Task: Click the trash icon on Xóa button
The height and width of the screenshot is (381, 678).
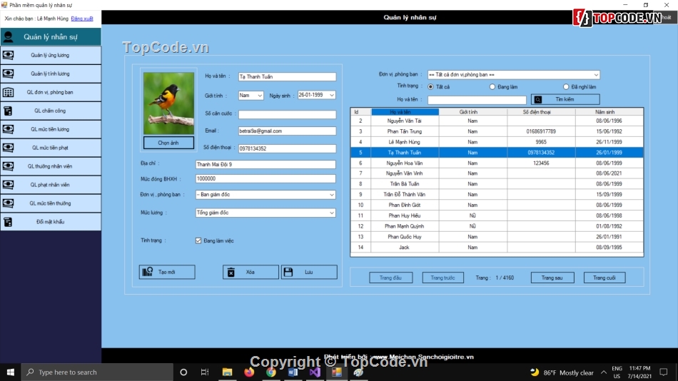Action: pos(231,272)
